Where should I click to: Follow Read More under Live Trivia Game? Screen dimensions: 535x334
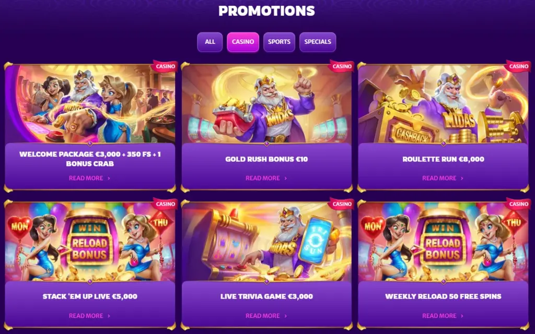[x=266, y=316]
